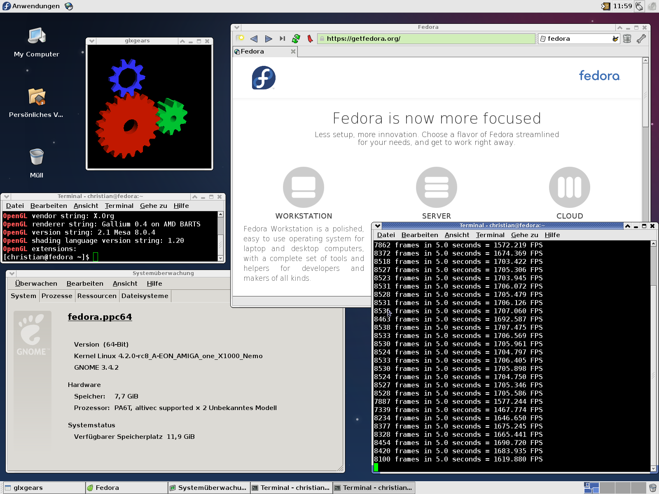Viewport: 659px width, 494px height.
Task: Open the fedora.ppc64 hostname link
Action: [x=100, y=317]
